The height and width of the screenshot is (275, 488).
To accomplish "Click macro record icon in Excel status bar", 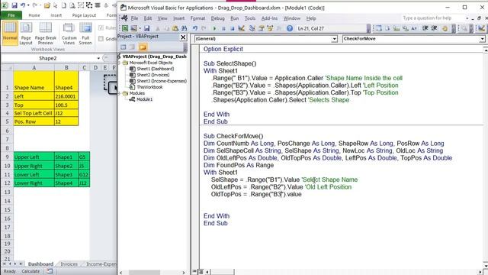I will [50, 271].
